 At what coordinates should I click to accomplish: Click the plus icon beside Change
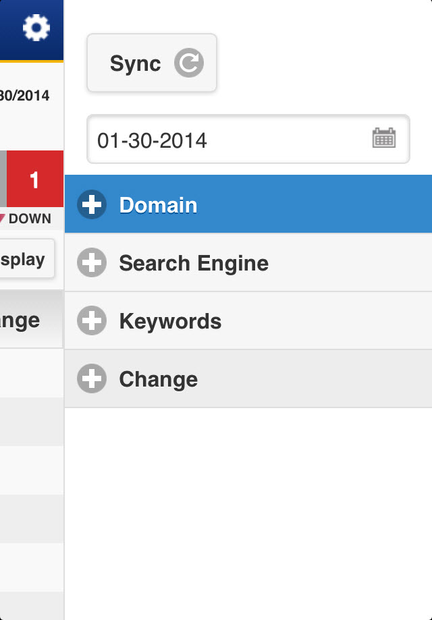click(x=92, y=378)
